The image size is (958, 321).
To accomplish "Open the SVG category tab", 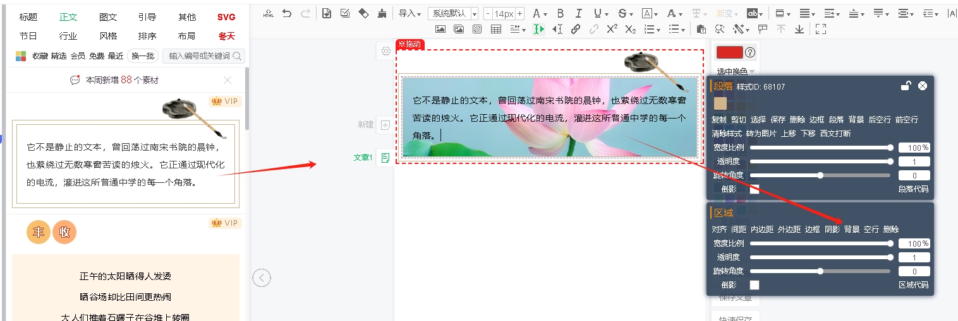I will tap(226, 17).
